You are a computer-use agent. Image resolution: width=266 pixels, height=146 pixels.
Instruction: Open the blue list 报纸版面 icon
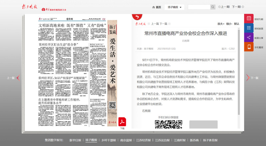[x=249, y=28]
